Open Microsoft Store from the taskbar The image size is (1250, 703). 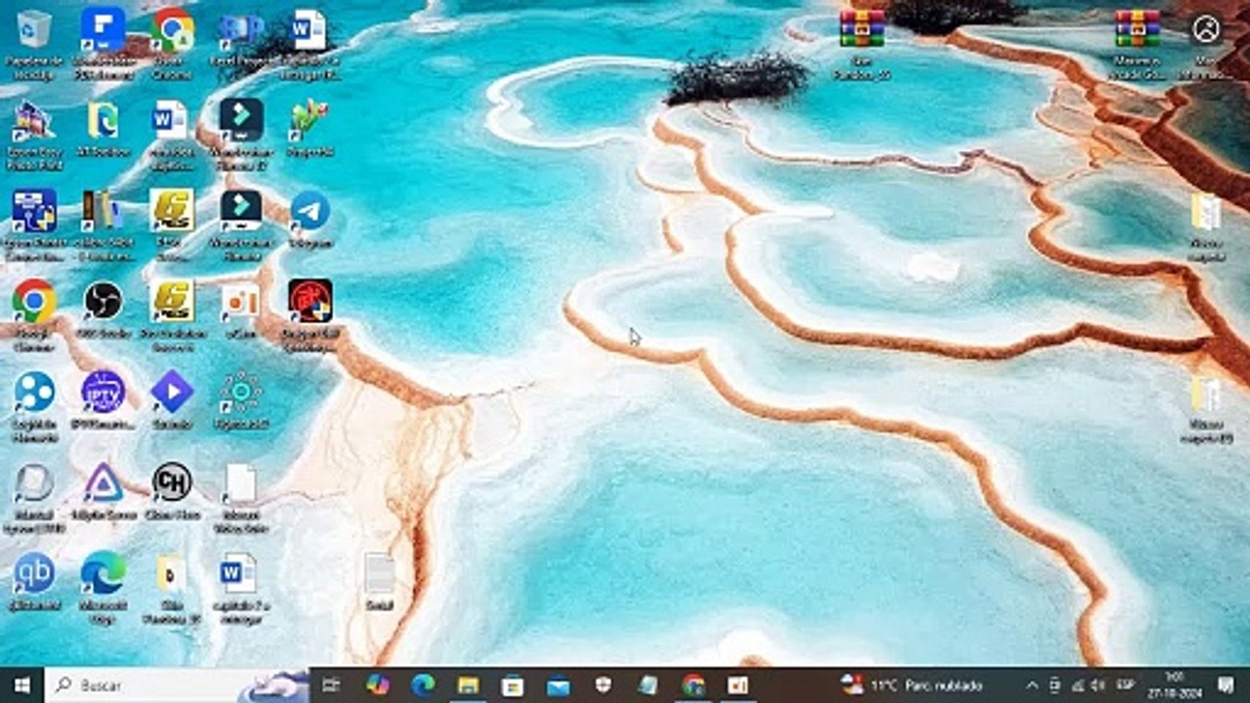point(513,684)
